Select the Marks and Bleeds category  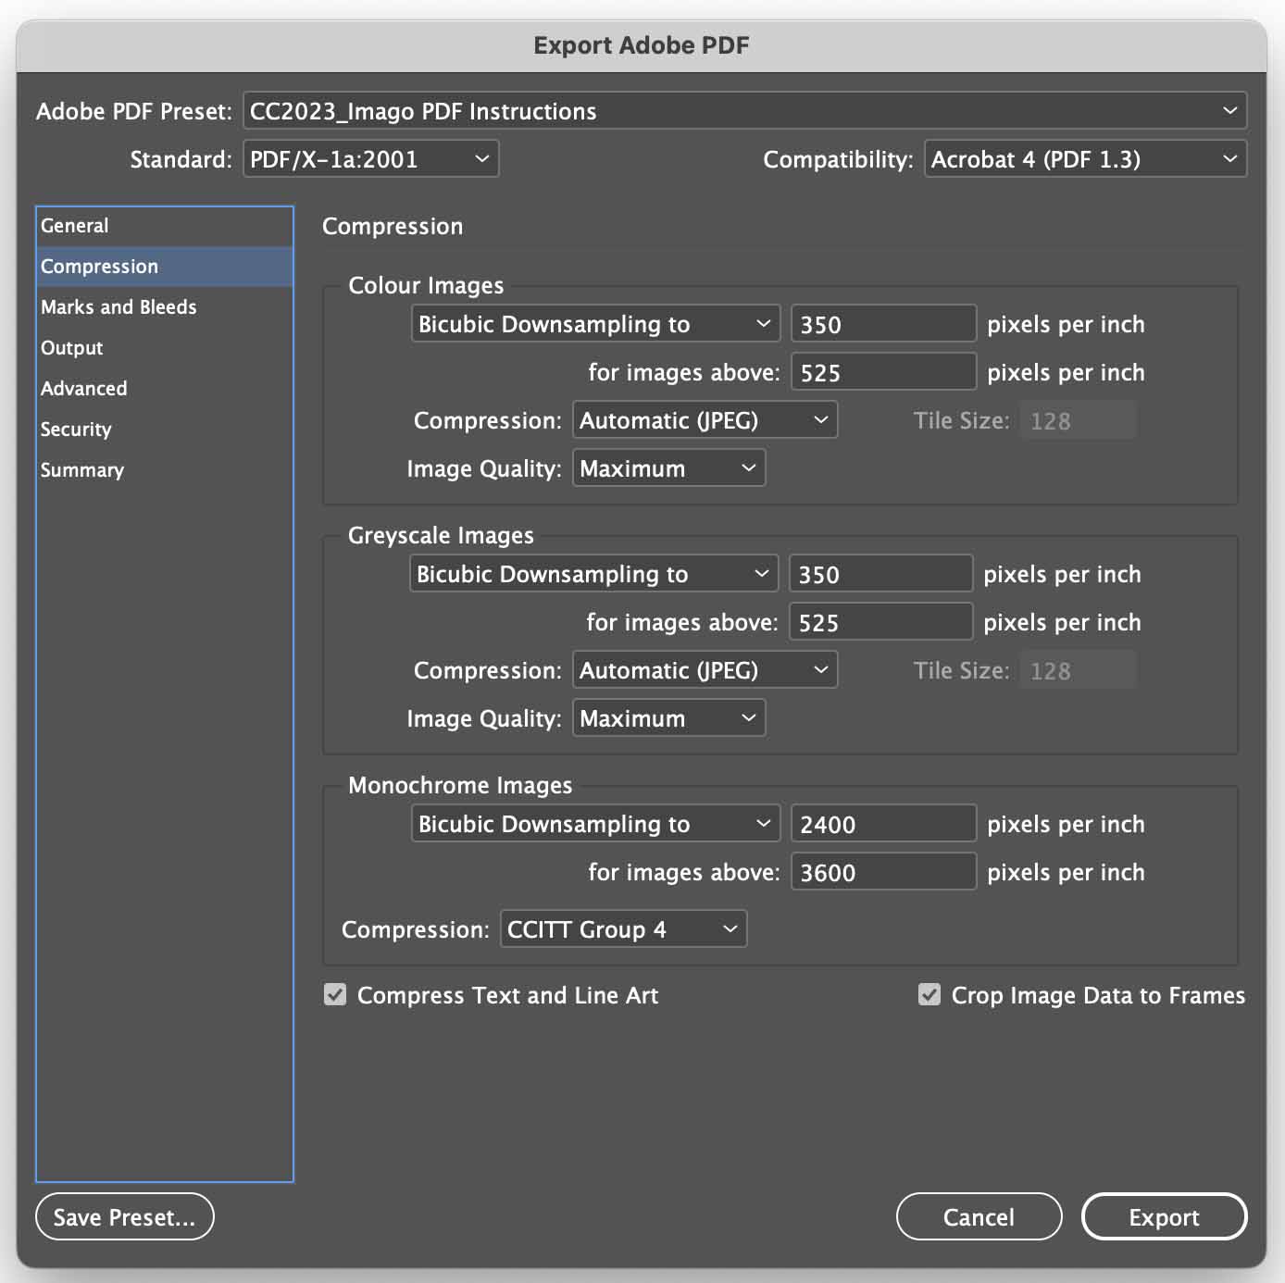[x=165, y=307]
